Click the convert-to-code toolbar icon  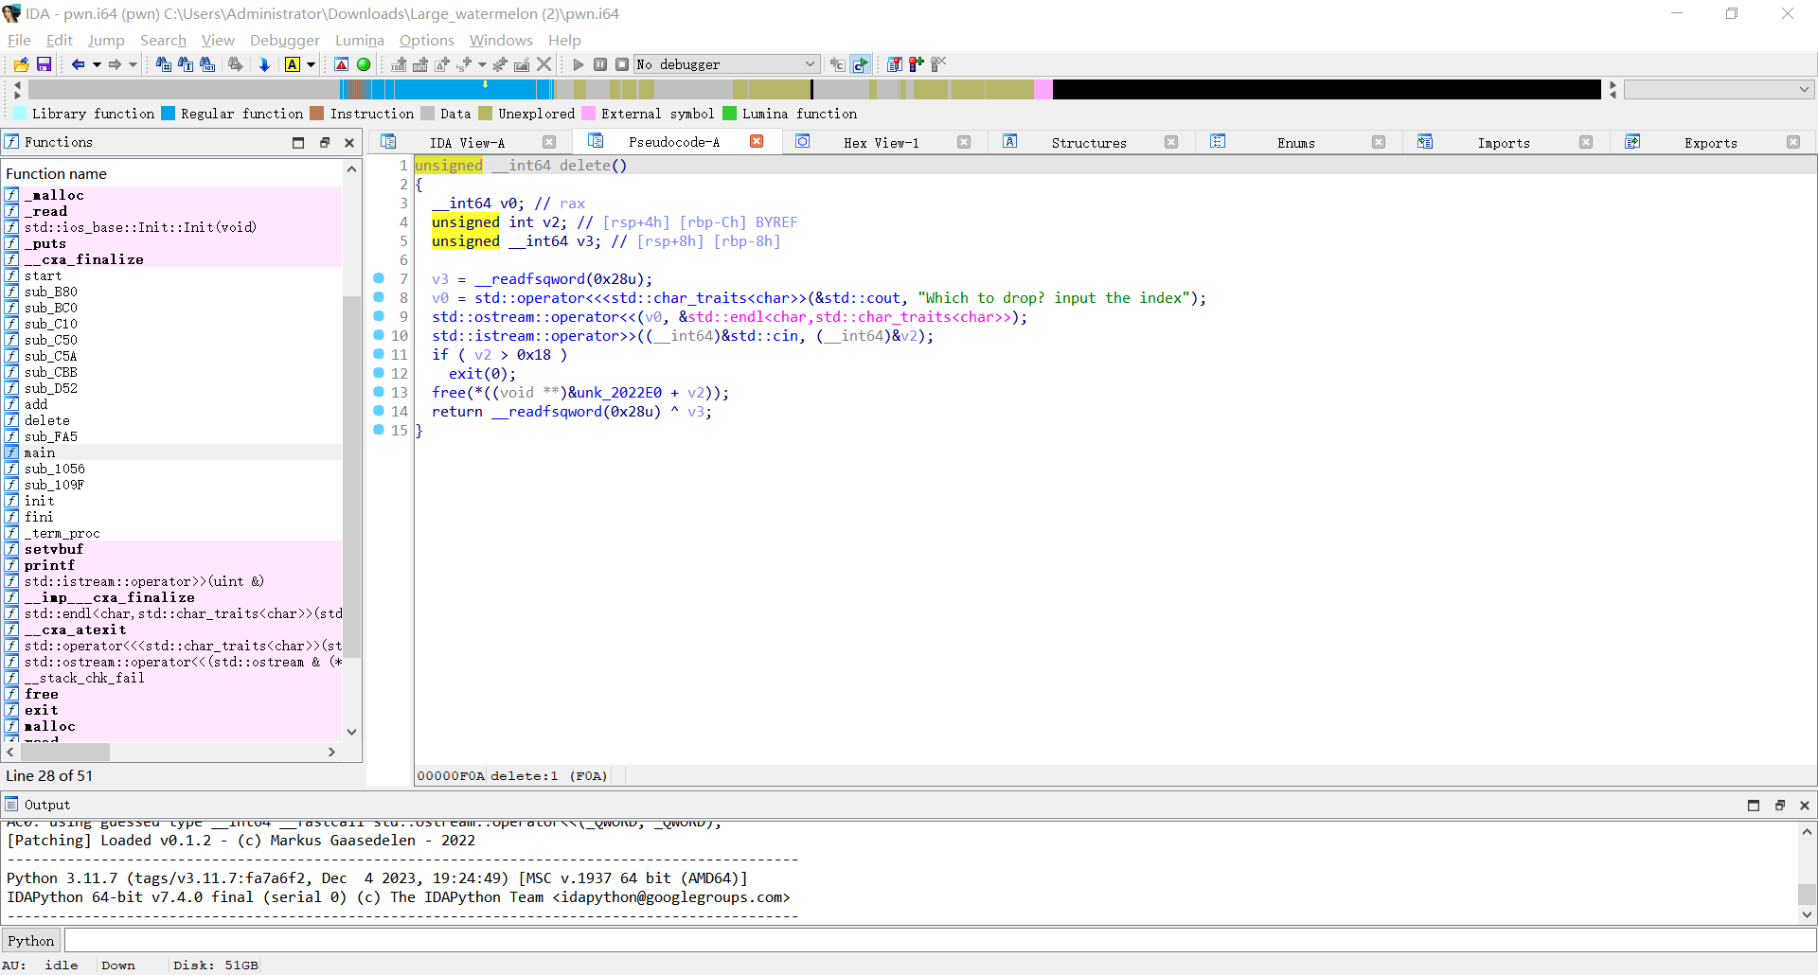399,64
